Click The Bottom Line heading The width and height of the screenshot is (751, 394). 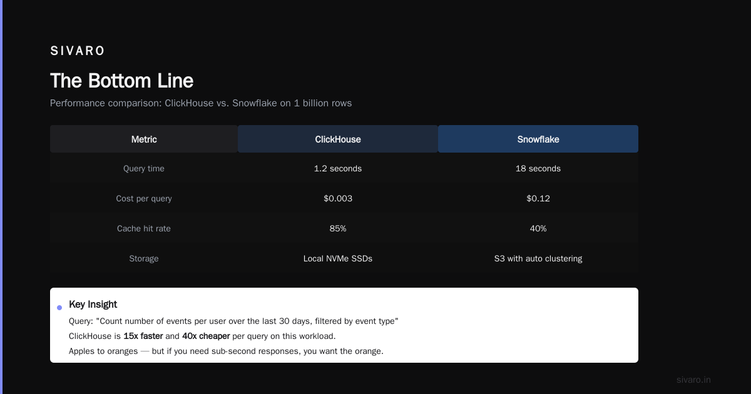click(x=121, y=81)
